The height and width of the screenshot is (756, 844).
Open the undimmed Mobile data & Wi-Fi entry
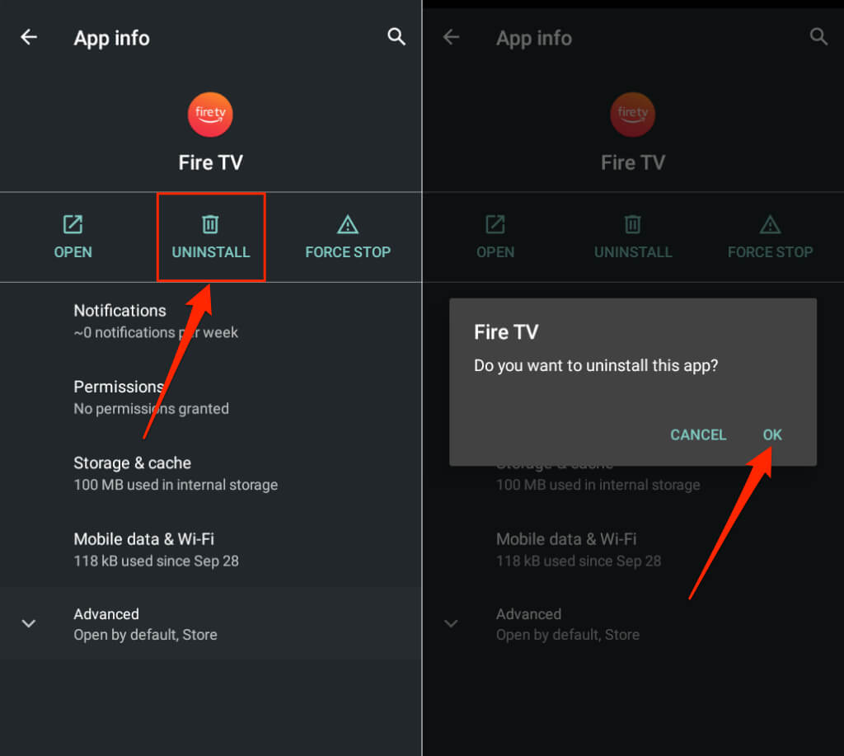pos(156,549)
